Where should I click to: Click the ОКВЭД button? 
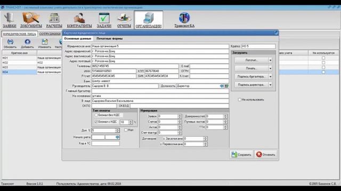pyautogui.click(x=124, y=106)
